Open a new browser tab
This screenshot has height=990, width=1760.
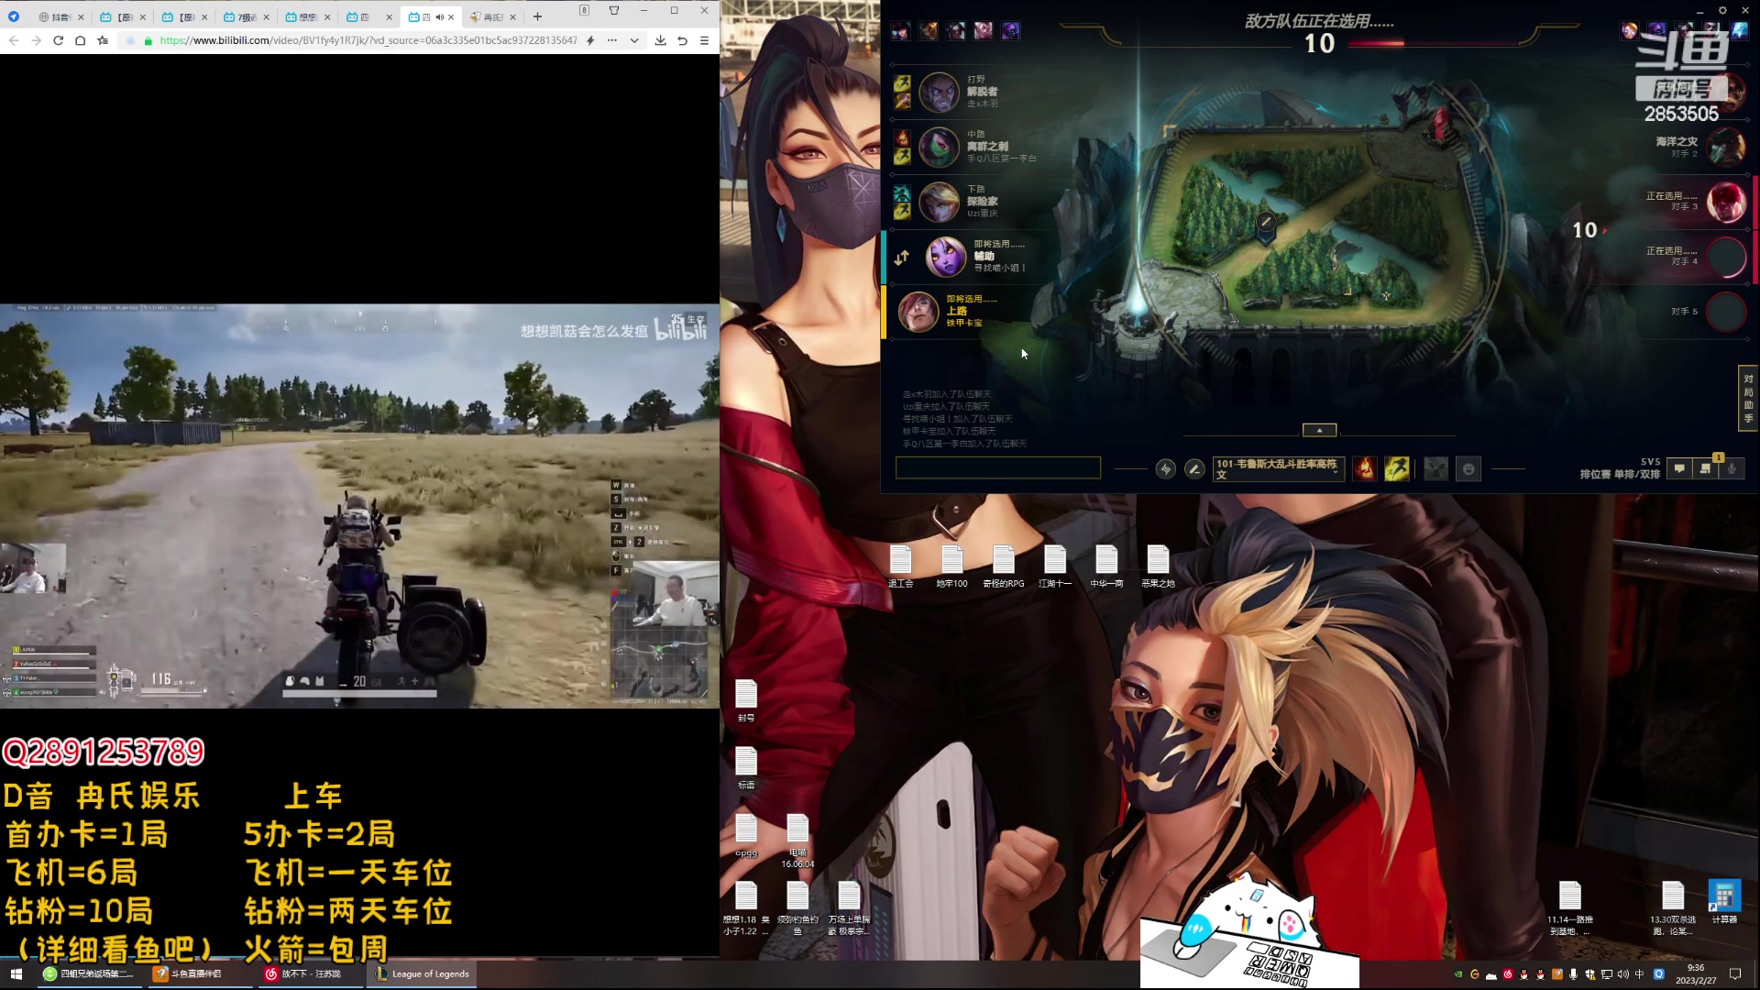point(538,16)
